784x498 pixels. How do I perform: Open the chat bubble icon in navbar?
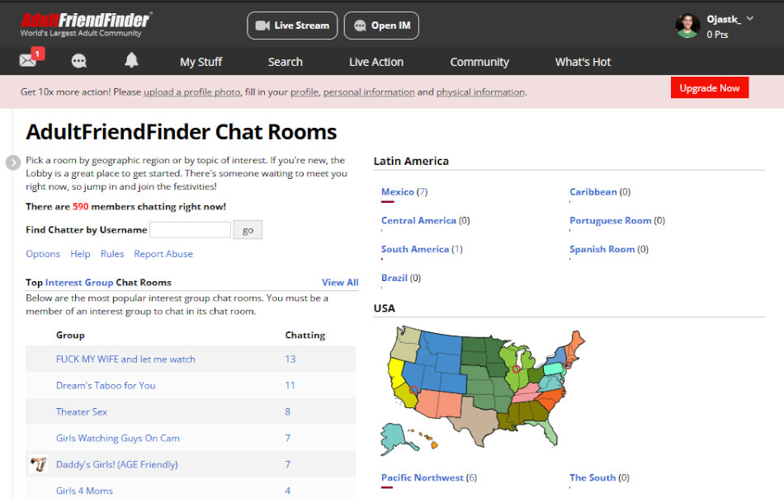[79, 61]
